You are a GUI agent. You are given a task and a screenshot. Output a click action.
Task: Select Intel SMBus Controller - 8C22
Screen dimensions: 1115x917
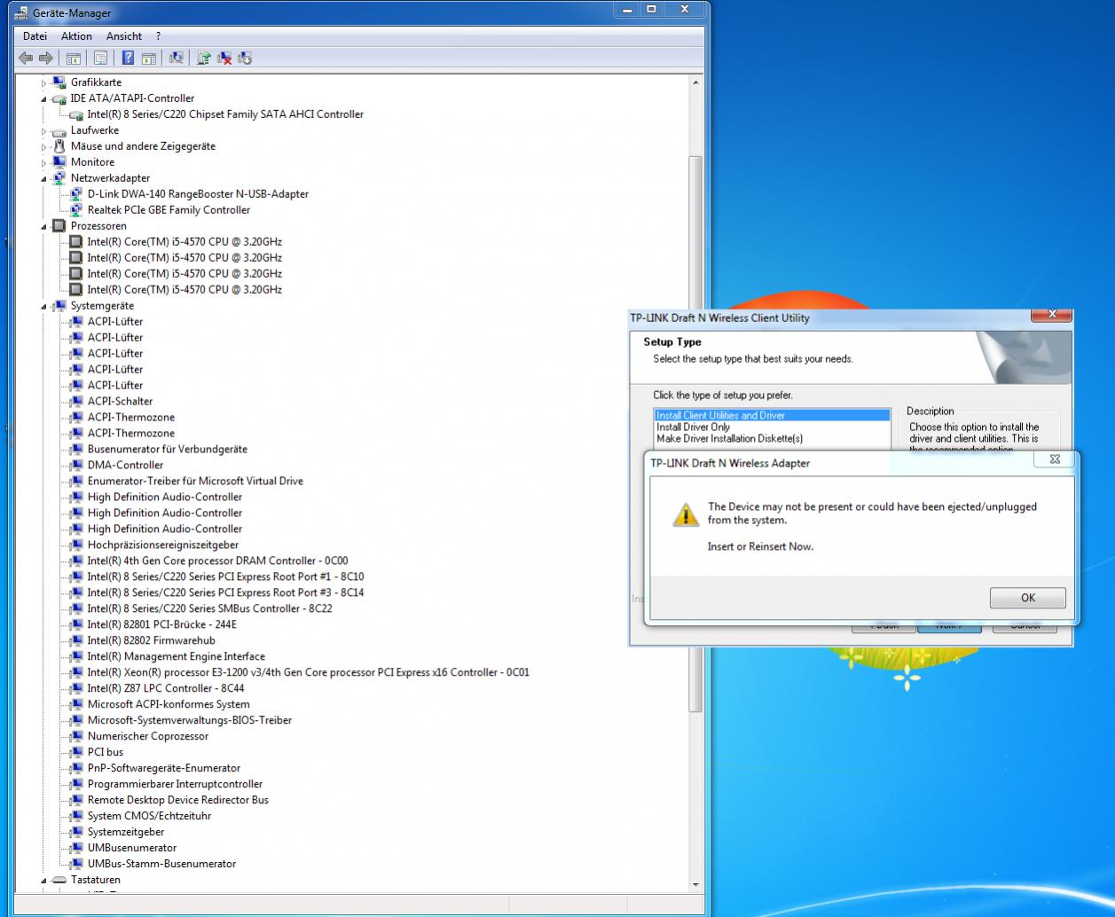point(210,609)
